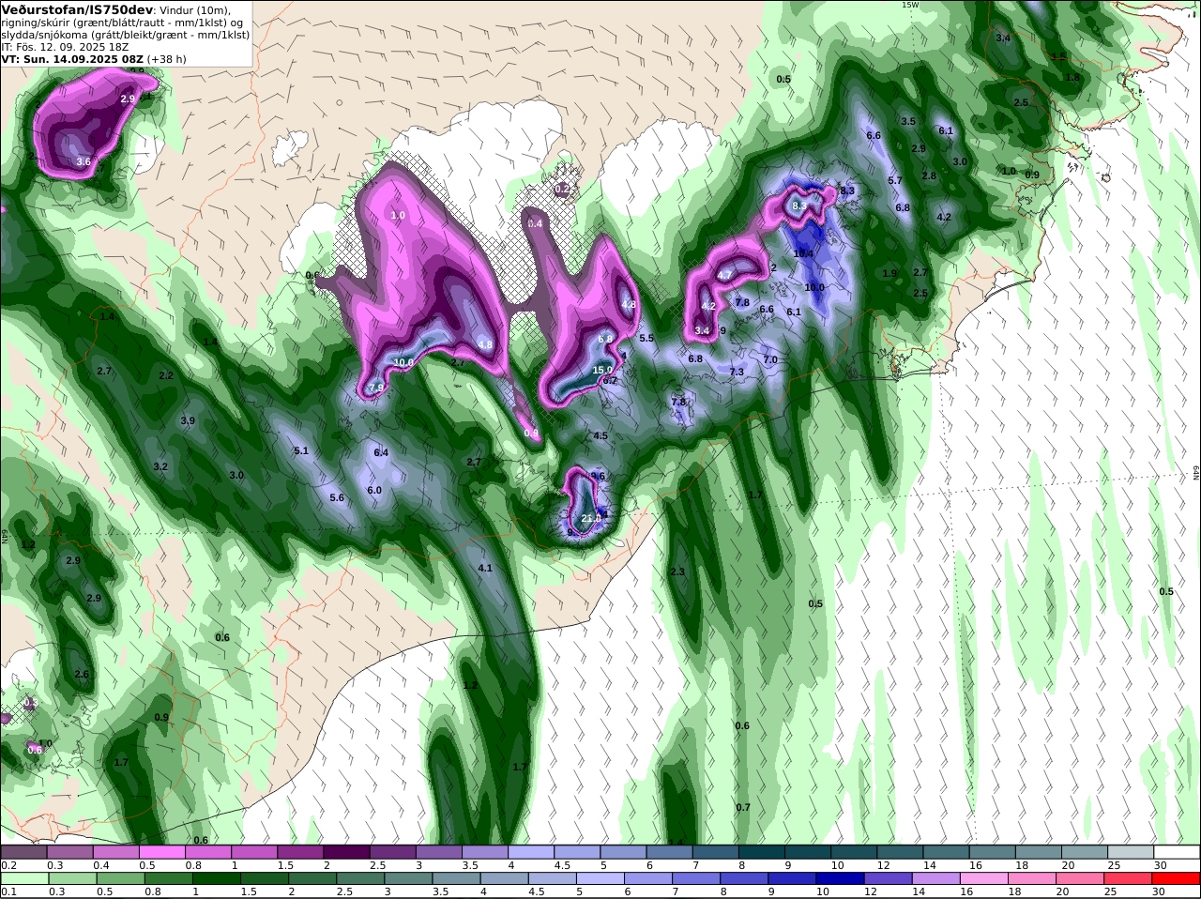Viewport: 1201px width, 899px height.
Task: Click the precipitation value '7.9' on the map
Action: [x=376, y=388]
